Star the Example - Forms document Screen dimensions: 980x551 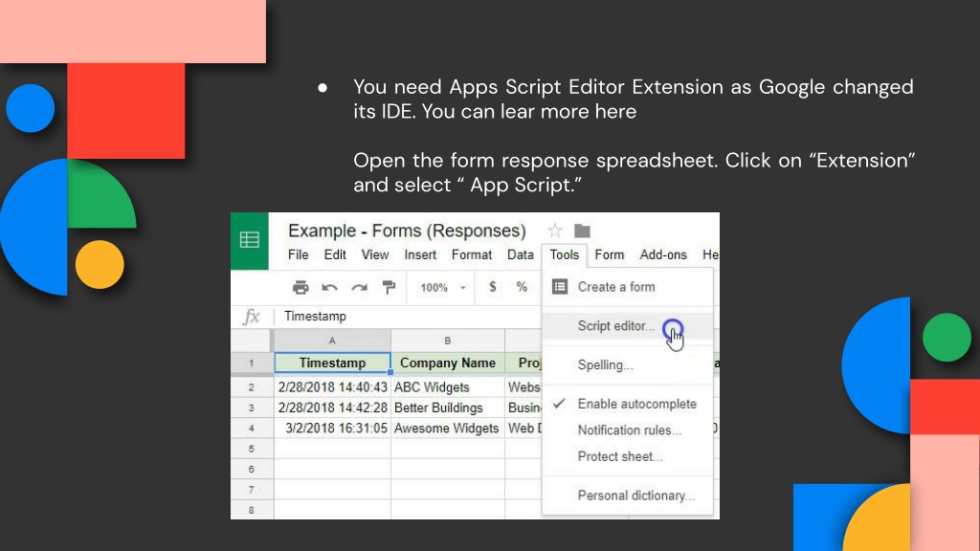554,231
